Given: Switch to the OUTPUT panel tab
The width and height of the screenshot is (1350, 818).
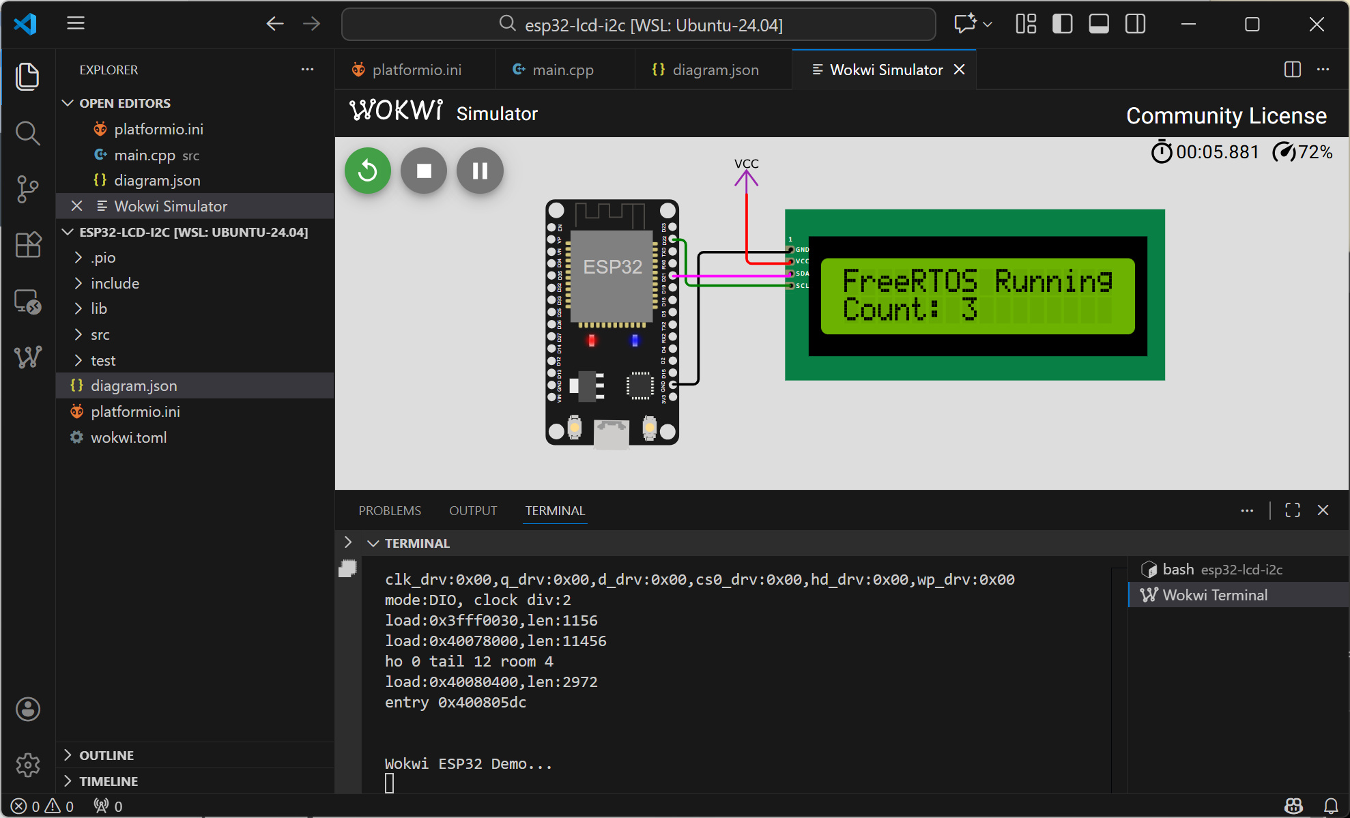Looking at the screenshot, I should pyautogui.click(x=472, y=510).
